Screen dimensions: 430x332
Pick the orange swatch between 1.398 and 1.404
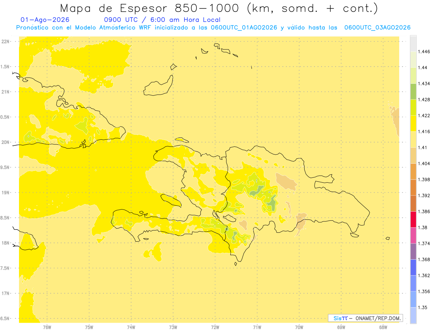pyautogui.click(x=413, y=171)
